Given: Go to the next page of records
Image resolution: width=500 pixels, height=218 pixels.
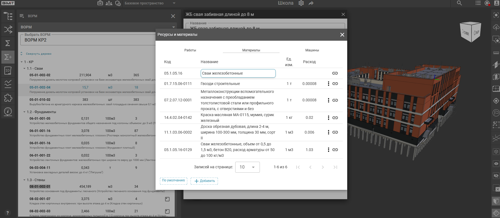Looking at the screenshot, I should coord(323,167).
